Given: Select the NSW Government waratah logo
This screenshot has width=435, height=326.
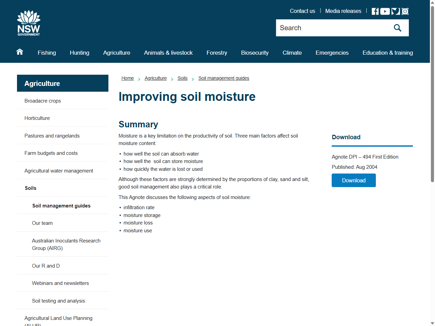Looking at the screenshot, I should (29, 22).
